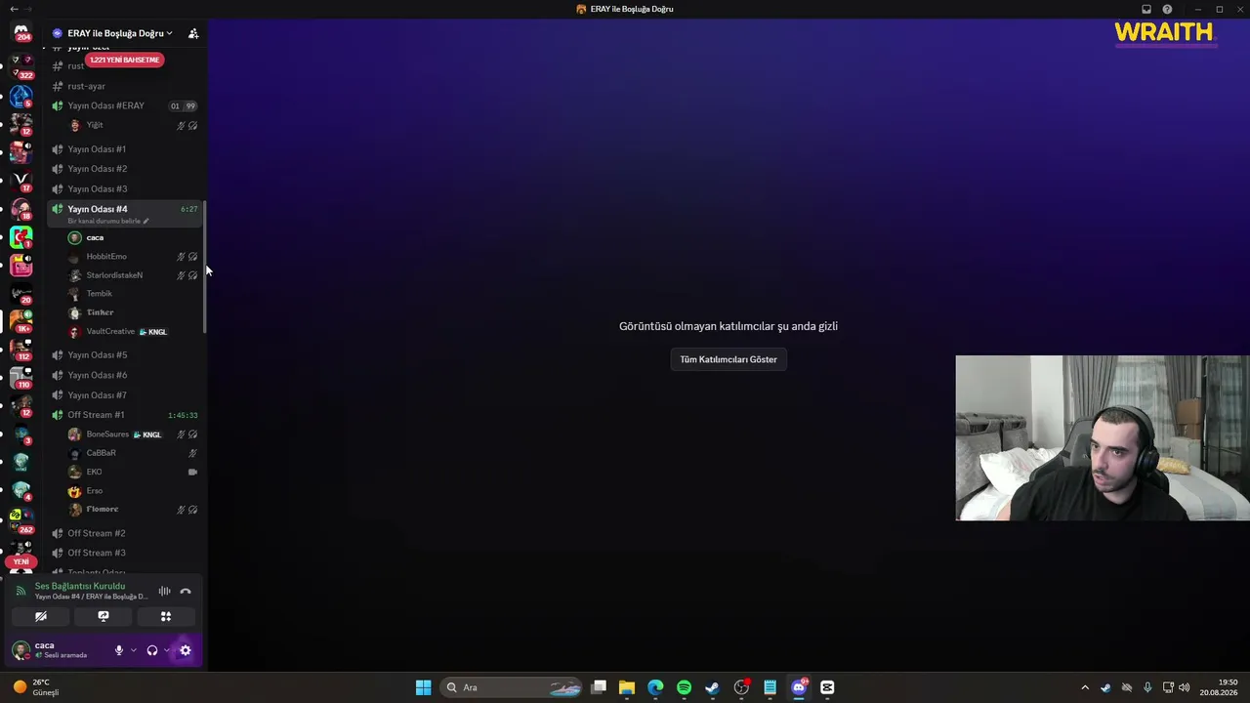This screenshot has height=703, width=1250.
Task: Open the weather widget showing 26°C
Action: click(x=36, y=687)
